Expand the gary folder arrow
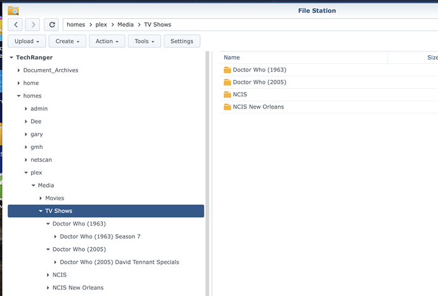Image resolution: width=438 pixels, height=296 pixels. [x=25, y=134]
